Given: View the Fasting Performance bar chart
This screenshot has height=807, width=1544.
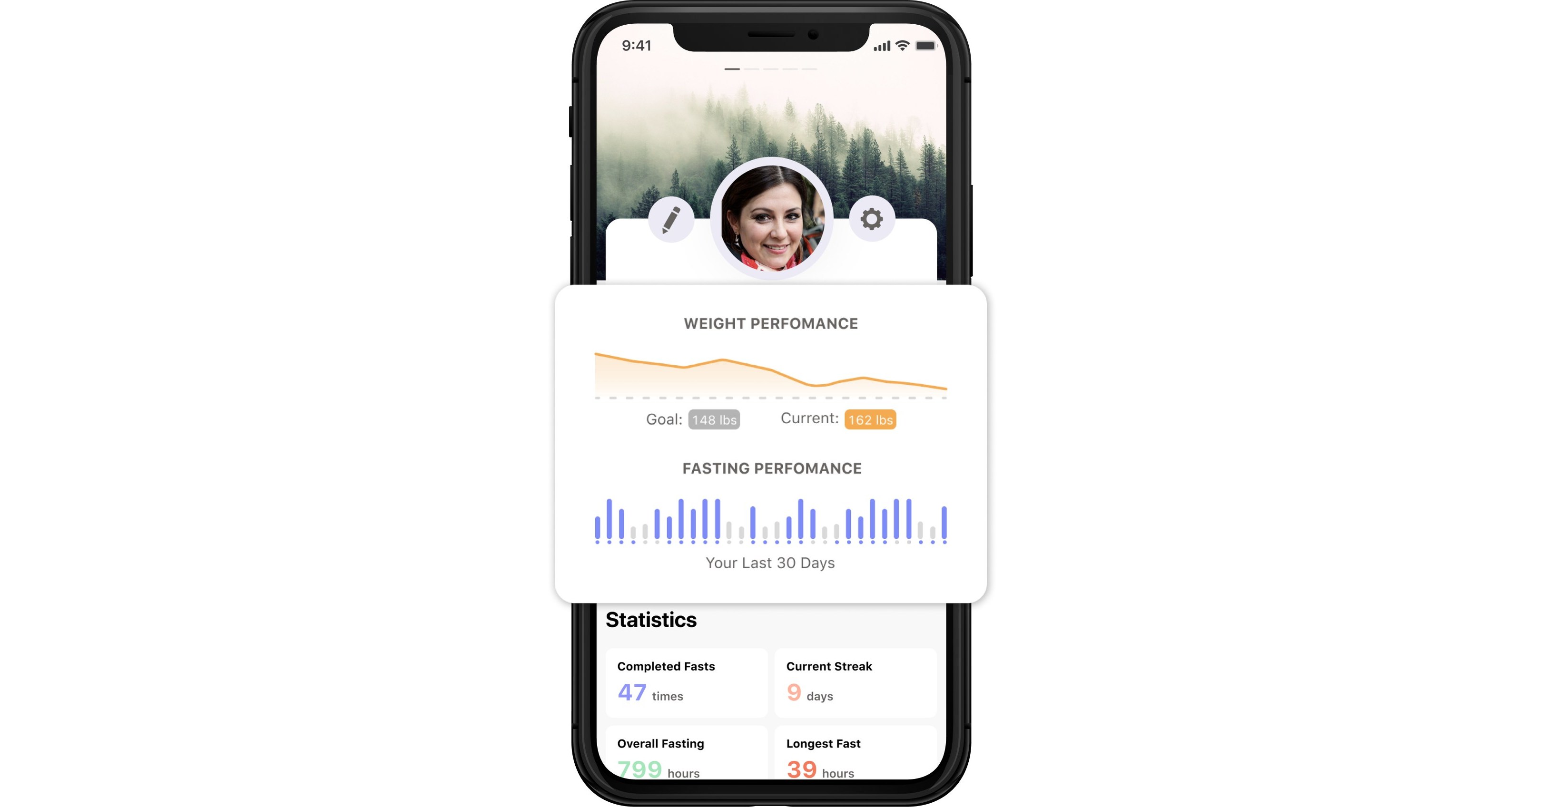Looking at the screenshot, I should click(771, 520).
